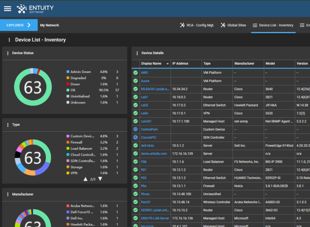Click the Admin Down blue legend swatch
Screen dimensions: 310x227
pos(68,72)
